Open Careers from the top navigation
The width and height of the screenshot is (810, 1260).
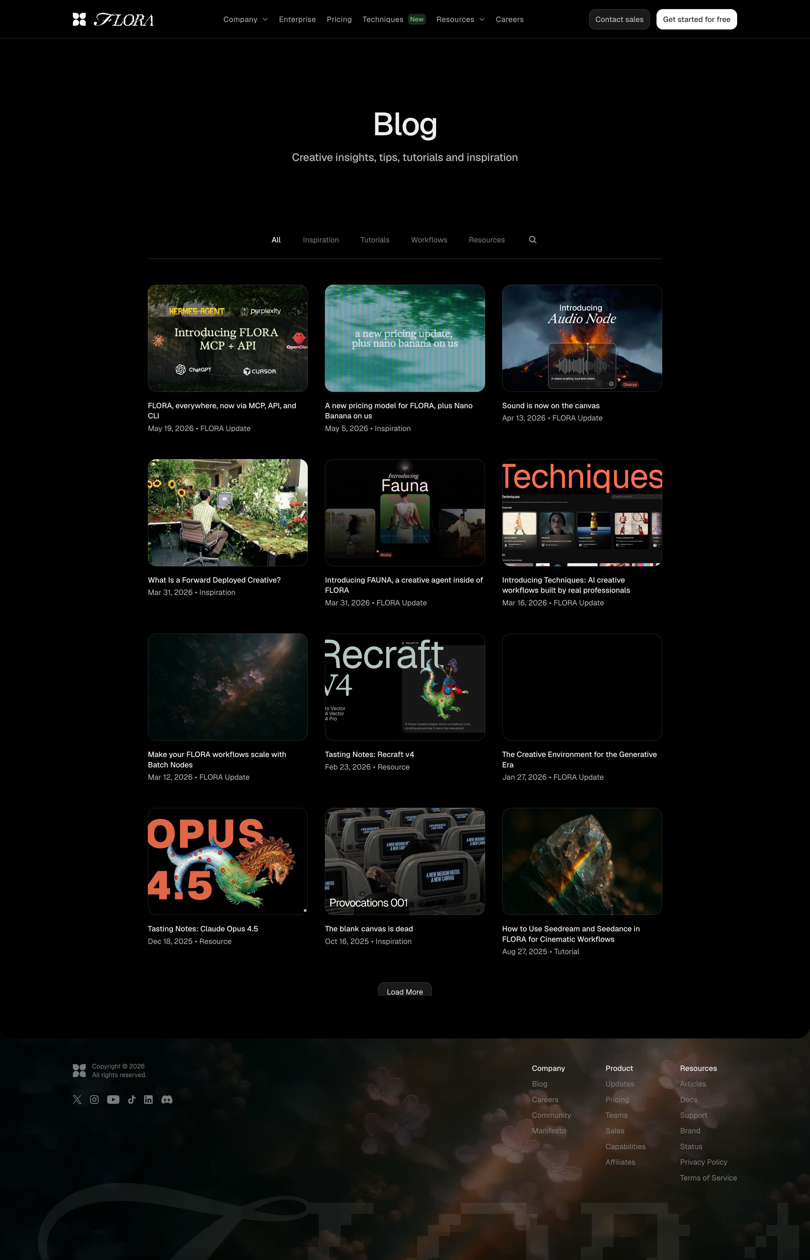510,20
